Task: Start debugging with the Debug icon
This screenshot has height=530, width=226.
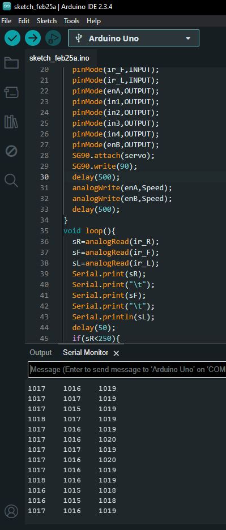Action: (x=53, y=38)
